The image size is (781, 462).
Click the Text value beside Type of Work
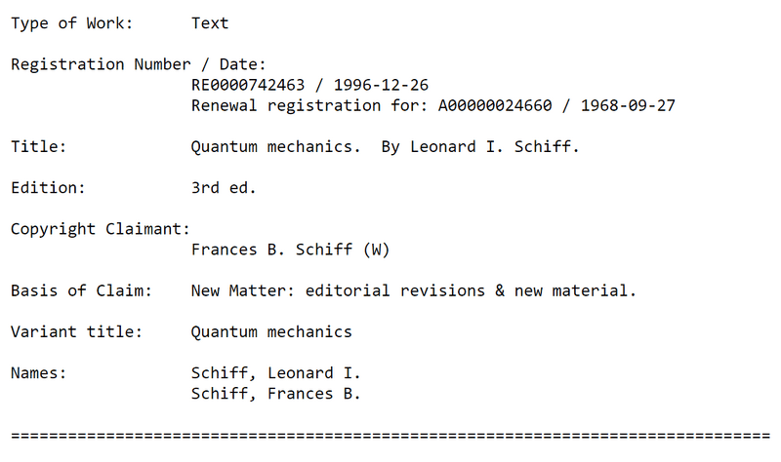pos(210,22)
